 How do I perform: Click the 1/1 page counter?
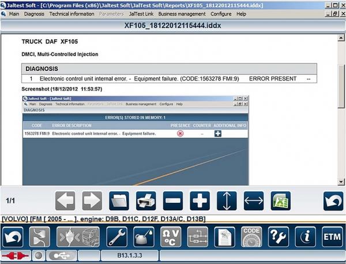(10, 201)
